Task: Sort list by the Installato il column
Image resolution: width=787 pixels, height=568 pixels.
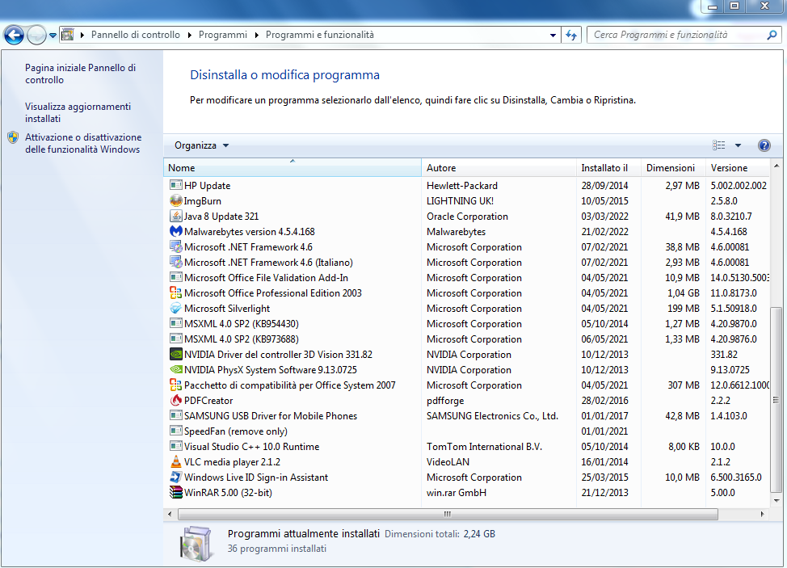Action: [604, 168]
